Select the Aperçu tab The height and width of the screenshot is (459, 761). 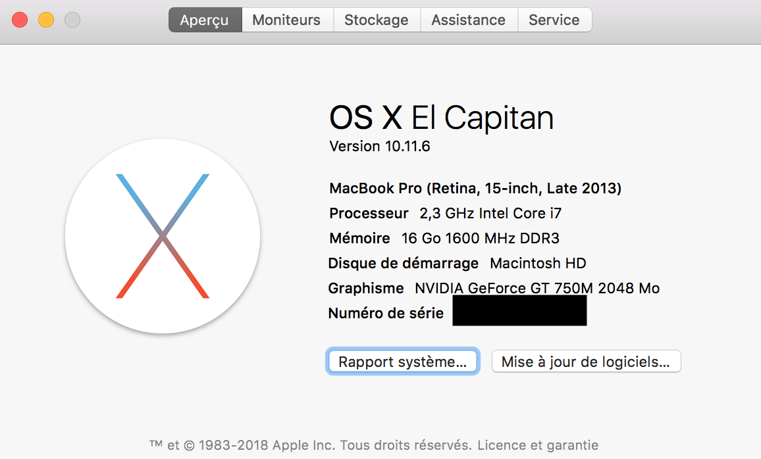point(205,20)
